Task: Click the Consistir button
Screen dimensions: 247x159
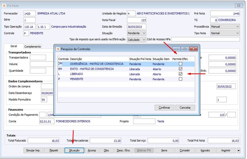Action: coord(185,150)
